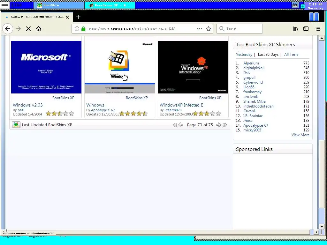Open author Stealth870 profile

173,110
